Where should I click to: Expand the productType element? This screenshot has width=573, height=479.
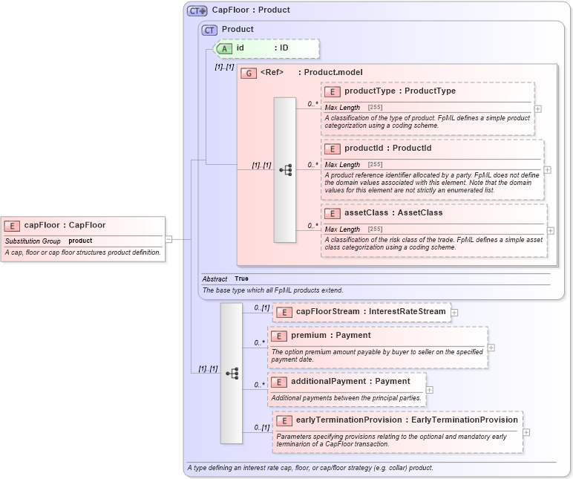pyautogui.click(x=538, y=109)
